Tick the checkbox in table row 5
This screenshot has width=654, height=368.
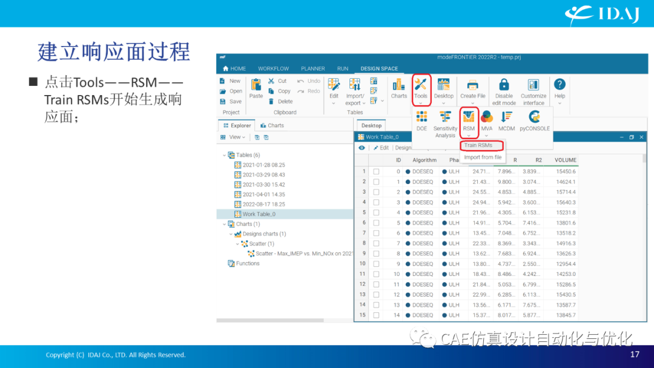click(376, 212)
